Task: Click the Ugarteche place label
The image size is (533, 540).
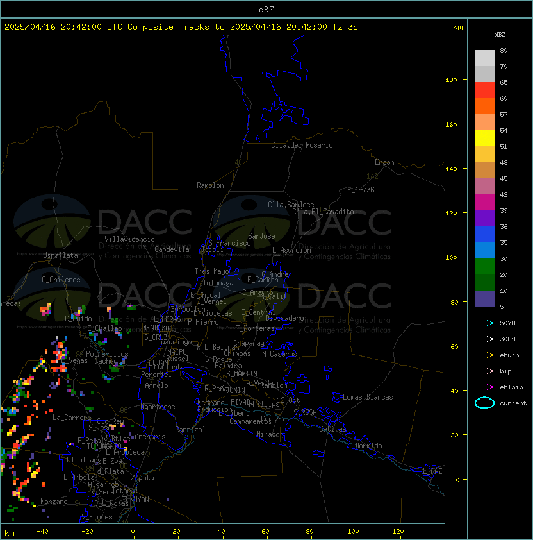Action: [x=158, y=407]
